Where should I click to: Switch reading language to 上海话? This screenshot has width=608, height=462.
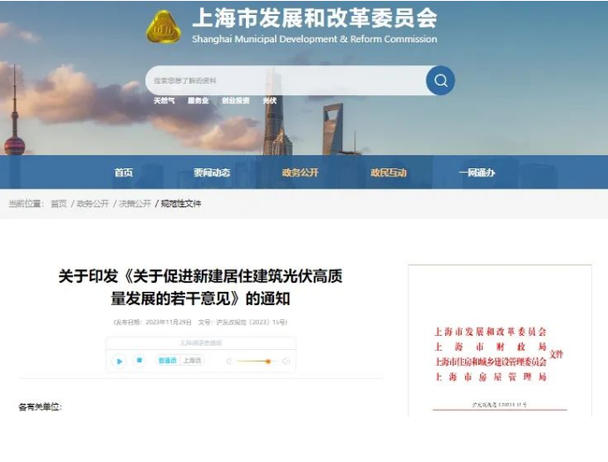[x=192, y=361]
